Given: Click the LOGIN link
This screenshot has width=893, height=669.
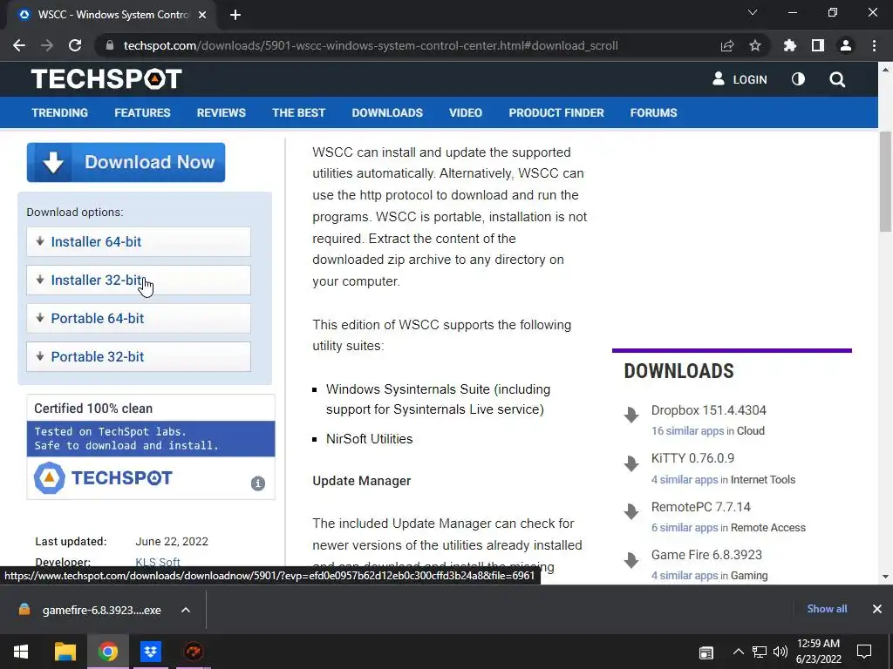Looking at the screenshot, I should (x=740, y=79).
